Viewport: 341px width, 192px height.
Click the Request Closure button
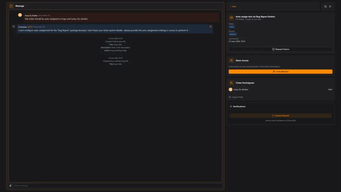tap(280, 49)
